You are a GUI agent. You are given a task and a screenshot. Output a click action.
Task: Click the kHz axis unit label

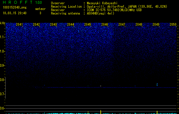3,23
